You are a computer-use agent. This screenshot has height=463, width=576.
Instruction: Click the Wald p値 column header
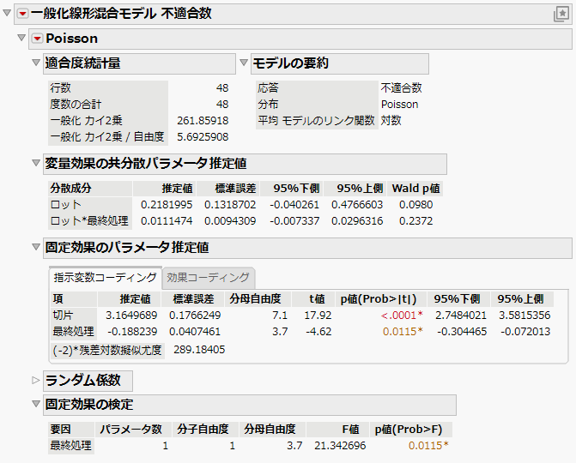(415, 189)
